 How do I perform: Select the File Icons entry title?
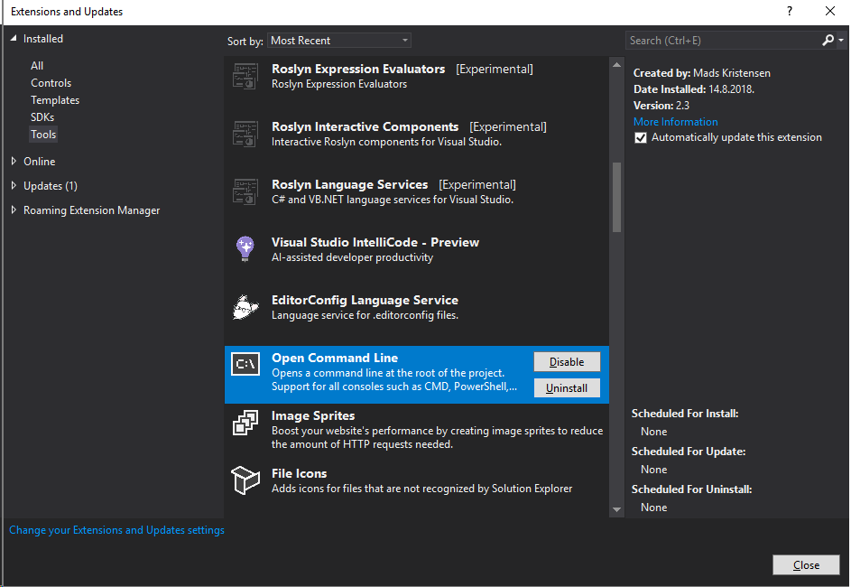299,473
